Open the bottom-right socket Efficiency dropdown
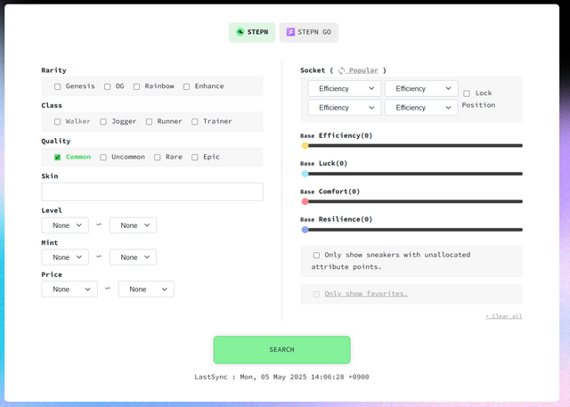The width and height of the screenshot is (570, 407). coord(421,108)
